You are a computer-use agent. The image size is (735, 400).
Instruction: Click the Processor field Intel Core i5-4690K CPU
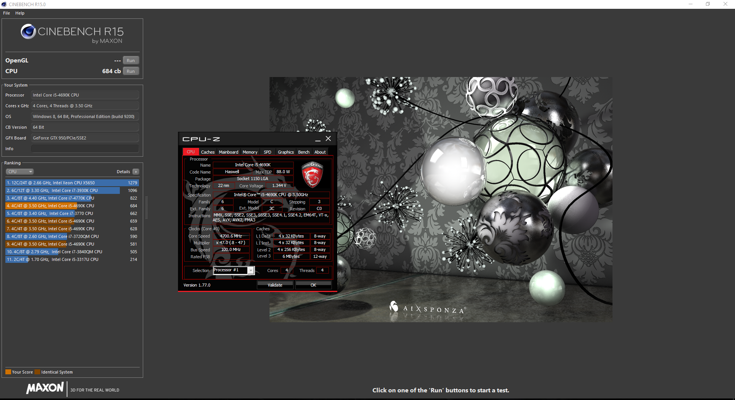point(85,95)
